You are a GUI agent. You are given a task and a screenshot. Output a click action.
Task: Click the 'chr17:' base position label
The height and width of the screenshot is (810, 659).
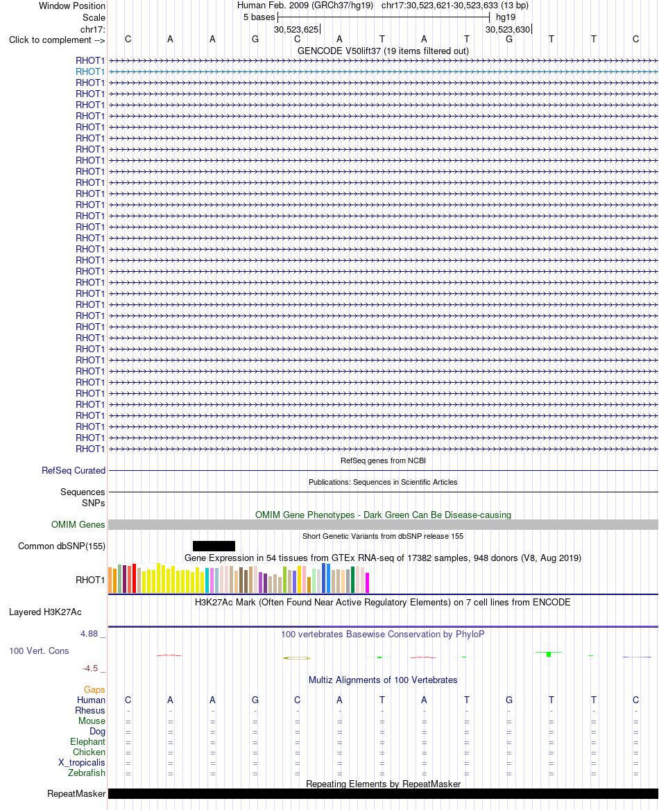[x=92, y=29]
